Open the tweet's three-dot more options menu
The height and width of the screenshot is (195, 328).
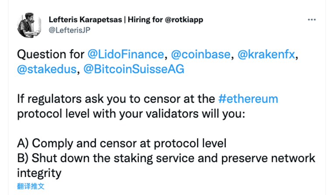click(311, 20)
